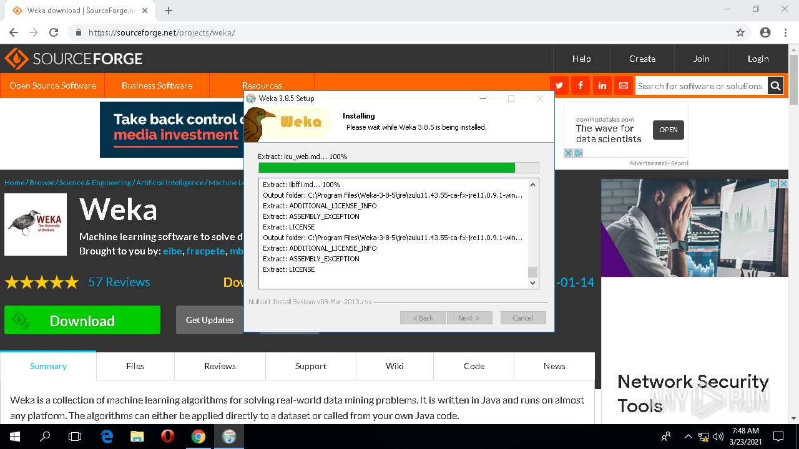799x449 pixels.
Task: Open a new Chrome tab
Action: 169,11
